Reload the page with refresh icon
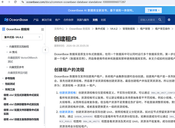This screenshot has height=128, width=175. coord(15,2)
